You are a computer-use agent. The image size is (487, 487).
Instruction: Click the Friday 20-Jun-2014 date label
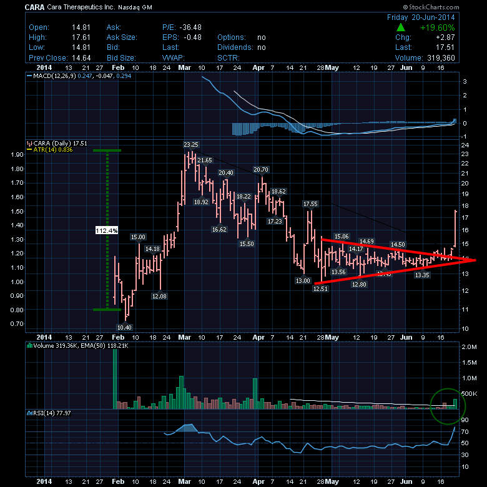421,17
